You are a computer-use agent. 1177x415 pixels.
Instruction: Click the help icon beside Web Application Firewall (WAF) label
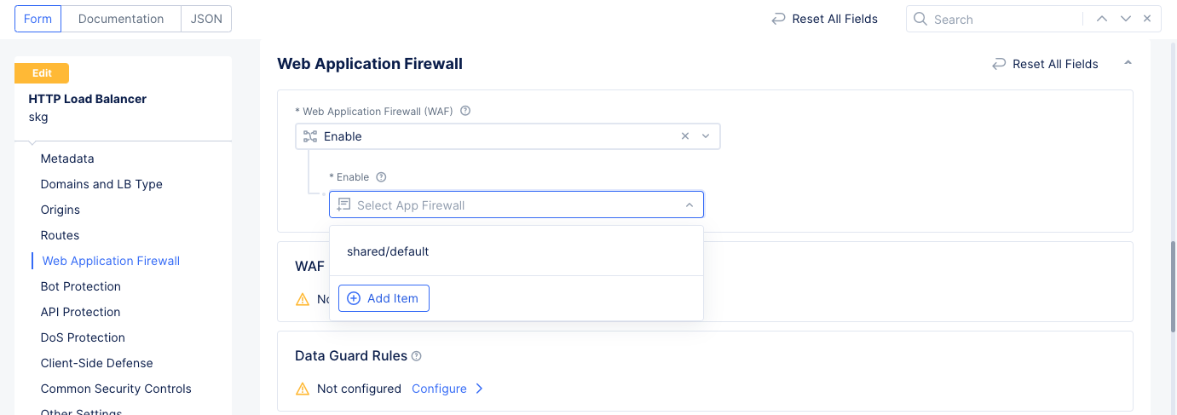[x=465, y=111]
